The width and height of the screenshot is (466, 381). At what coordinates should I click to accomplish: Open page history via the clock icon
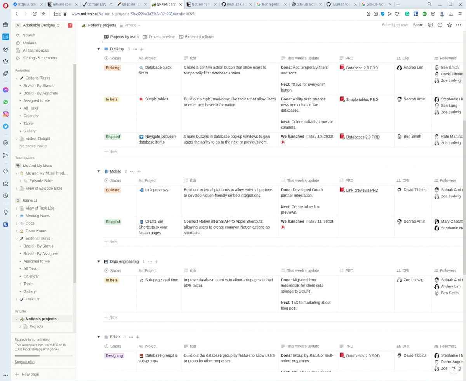pos(439,25)
